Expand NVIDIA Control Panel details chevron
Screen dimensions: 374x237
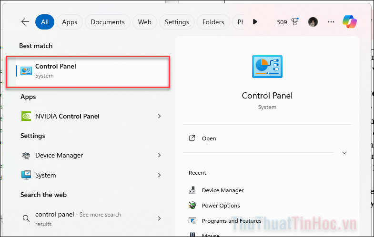(159, 116)
